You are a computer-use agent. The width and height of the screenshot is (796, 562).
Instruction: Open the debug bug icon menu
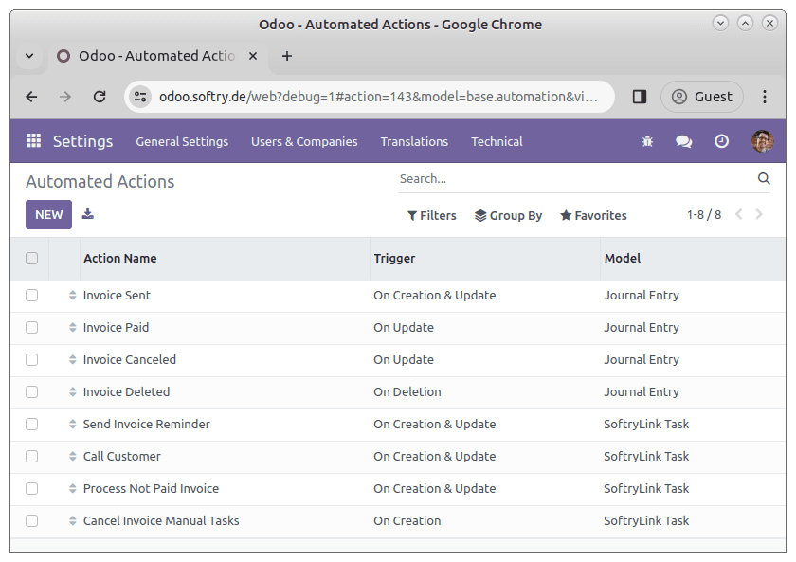[x=647, y=141]
